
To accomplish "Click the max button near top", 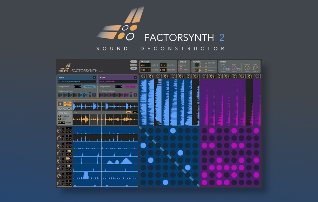I will pos(134,68).
